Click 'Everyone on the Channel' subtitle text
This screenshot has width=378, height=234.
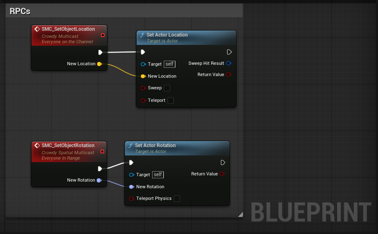point(67,42)
